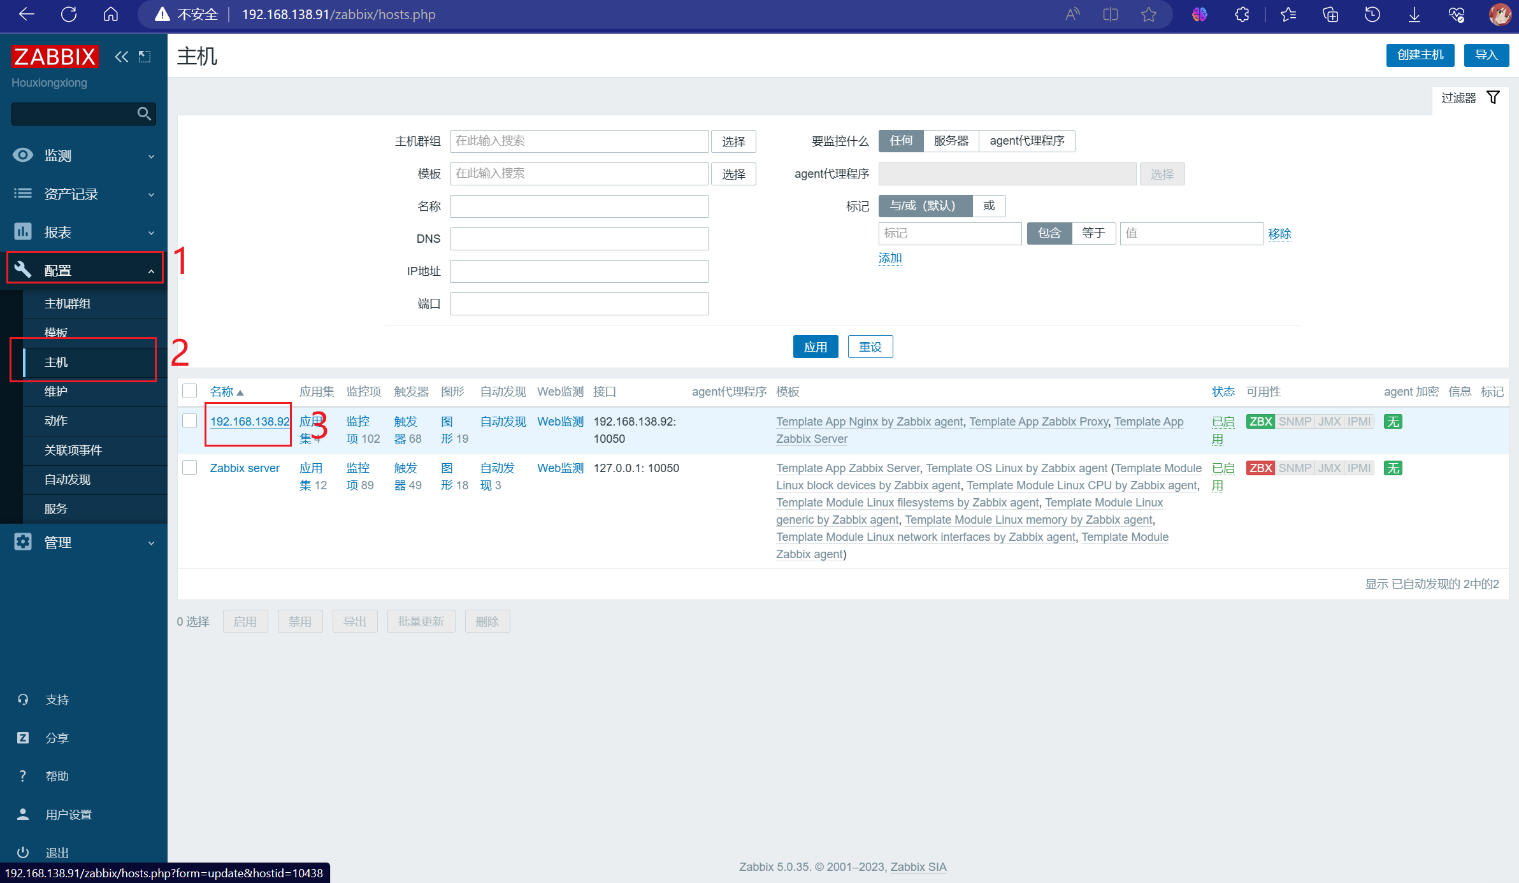Tick the Zabbix server row checkbox
The width and height of the screenshot is (1519, 883).
(190, 468)
